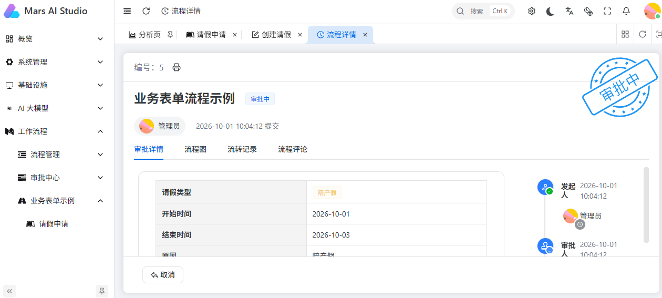Screen dimensions: 662x298
Task: Close the 创建请假 tab
Action: click(300, 35)
